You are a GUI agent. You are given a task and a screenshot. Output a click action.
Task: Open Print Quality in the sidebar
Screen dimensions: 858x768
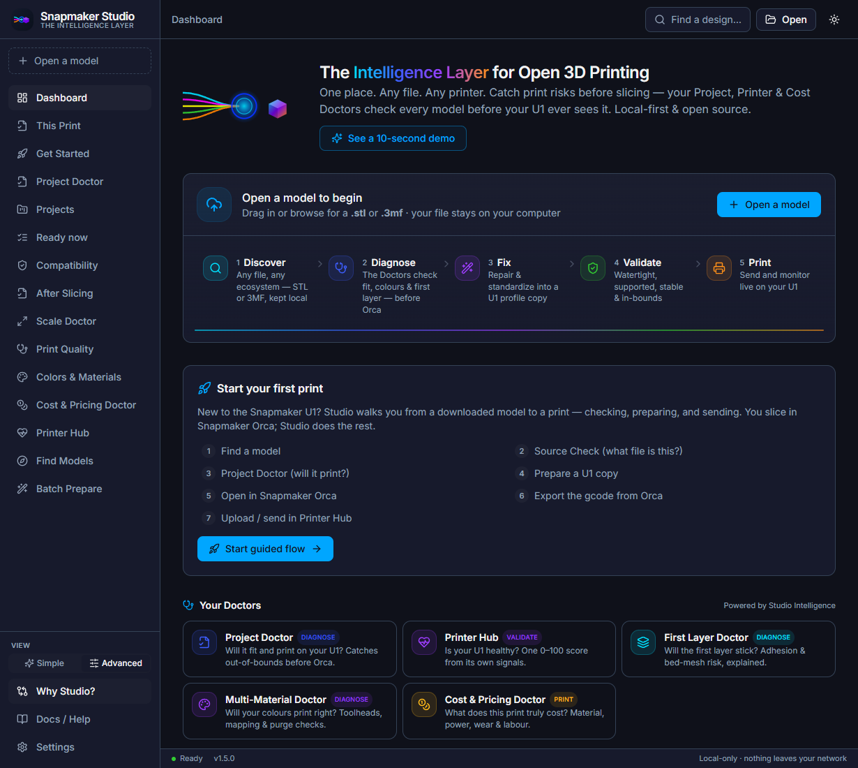tap(80, 349)
